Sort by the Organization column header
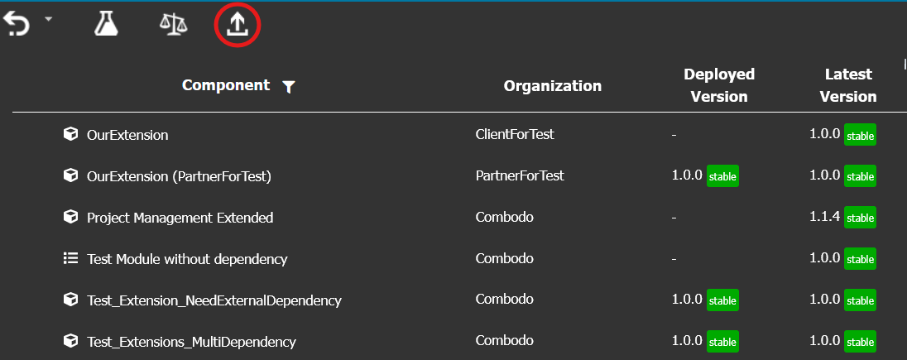Viewport: 907px width, 360px height. pos(553,86)
